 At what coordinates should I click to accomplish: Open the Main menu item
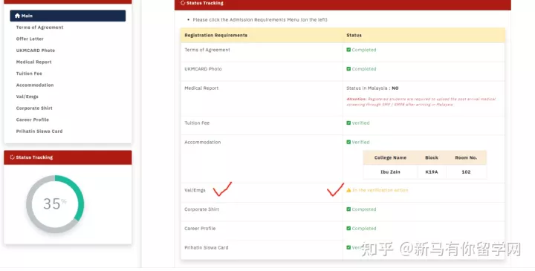pos(68,16)
